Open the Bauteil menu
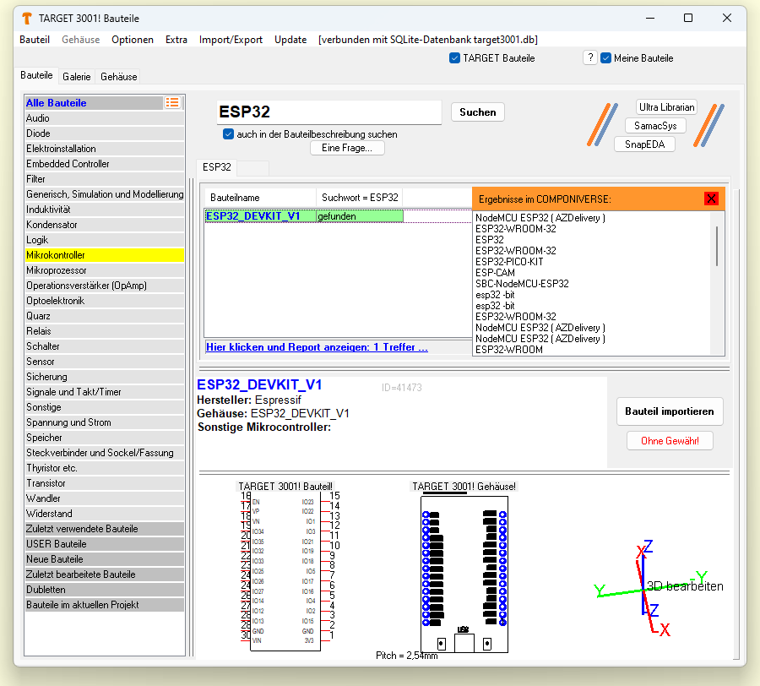Viewport: 760px width, 686px height. (35, 40)
